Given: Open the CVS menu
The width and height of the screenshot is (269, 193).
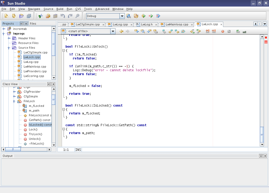Looking at the screenshot, I should point(78,9).
